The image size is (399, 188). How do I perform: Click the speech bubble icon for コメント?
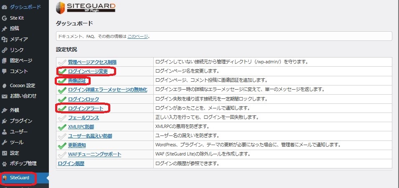pyautogui.click(x=5, y=71)
